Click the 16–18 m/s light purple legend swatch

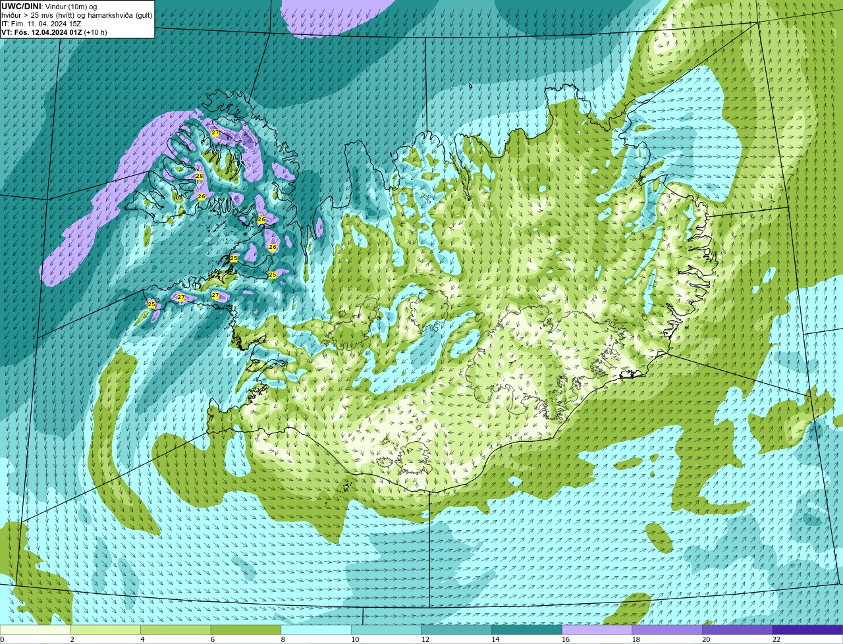[x=597, y=630]
